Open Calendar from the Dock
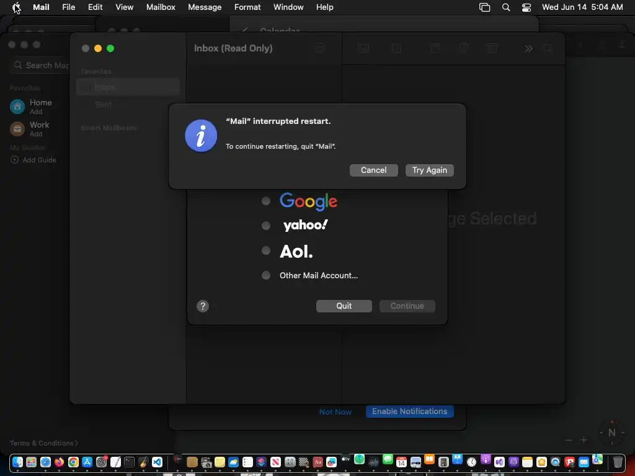Screen dimensions: 635x476 point(401,462)
